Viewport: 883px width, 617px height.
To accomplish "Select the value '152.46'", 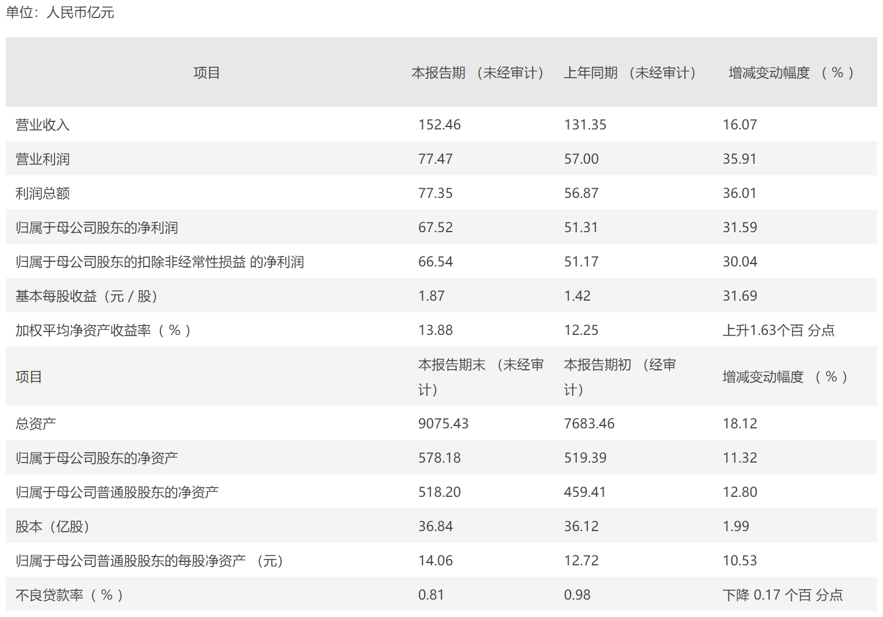I will (439, 125).
